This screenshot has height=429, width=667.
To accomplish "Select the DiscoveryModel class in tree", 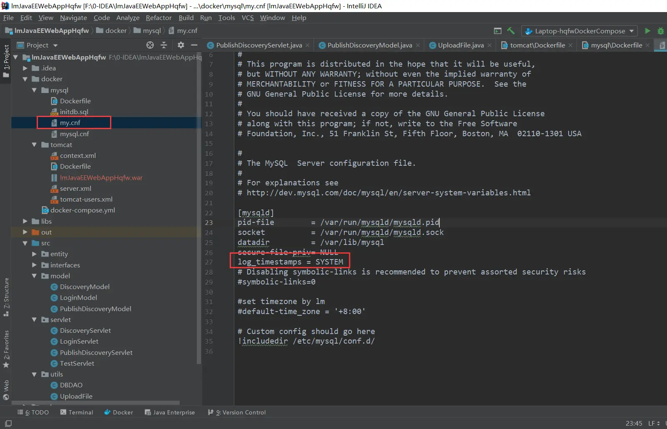I will [85, 287].
